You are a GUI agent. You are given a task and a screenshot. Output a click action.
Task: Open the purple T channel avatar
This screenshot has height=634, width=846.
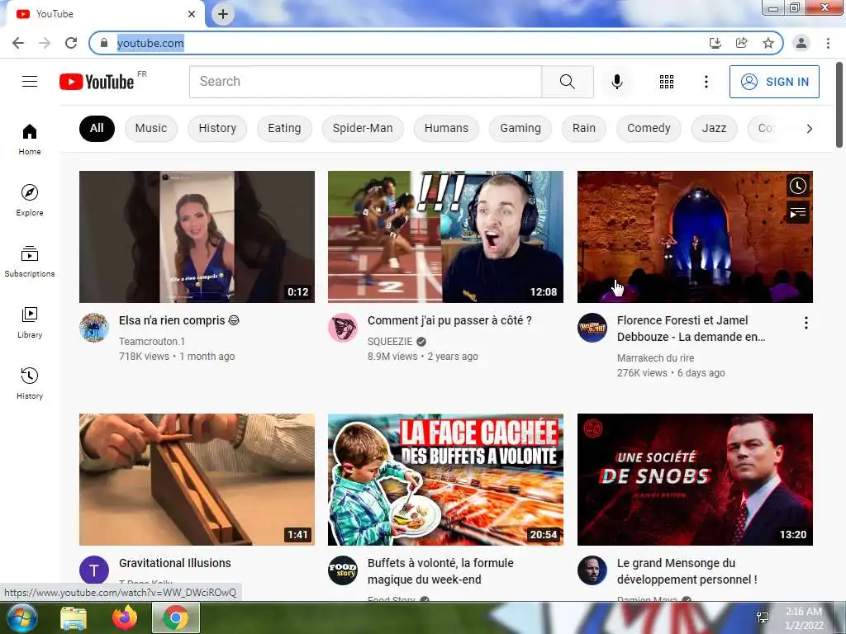point(94,570)
